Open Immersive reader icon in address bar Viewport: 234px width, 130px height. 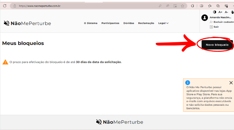[x=175, y=6]
